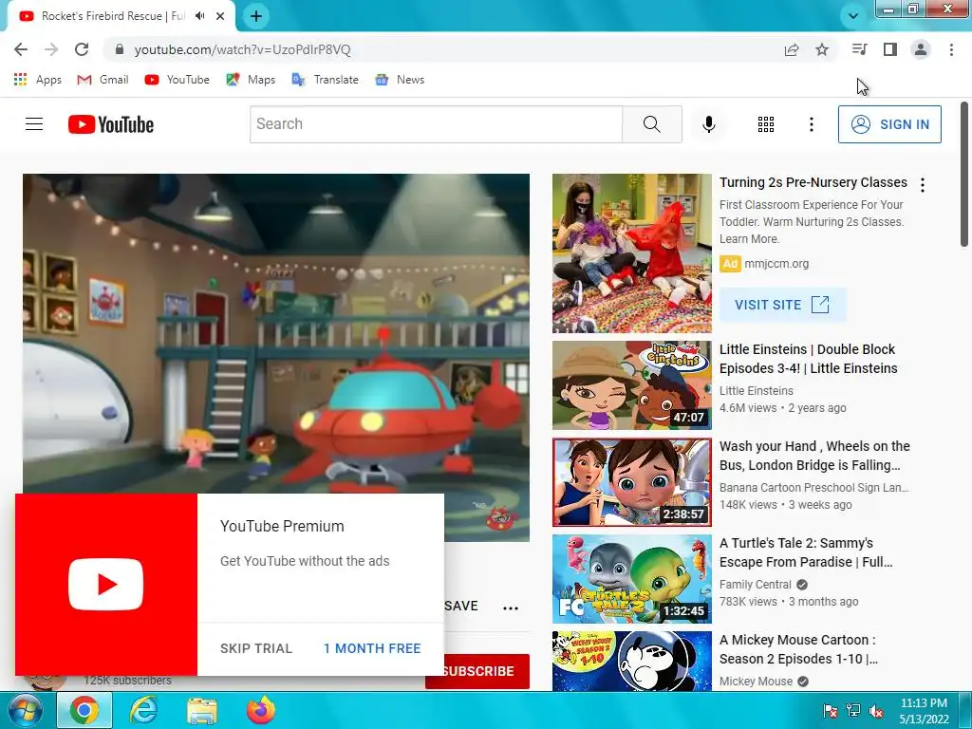
Task: Expand the tab search dropdown arrow
Action: pos(853,15)
